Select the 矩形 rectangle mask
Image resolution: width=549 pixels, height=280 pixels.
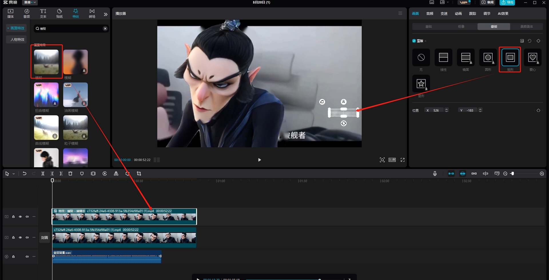(510, 57)
